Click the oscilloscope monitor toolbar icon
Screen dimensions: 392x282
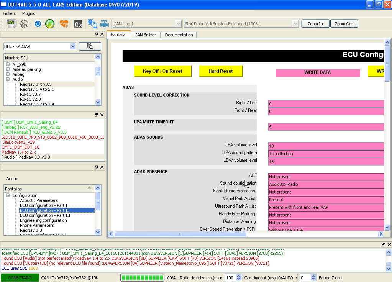11,24
